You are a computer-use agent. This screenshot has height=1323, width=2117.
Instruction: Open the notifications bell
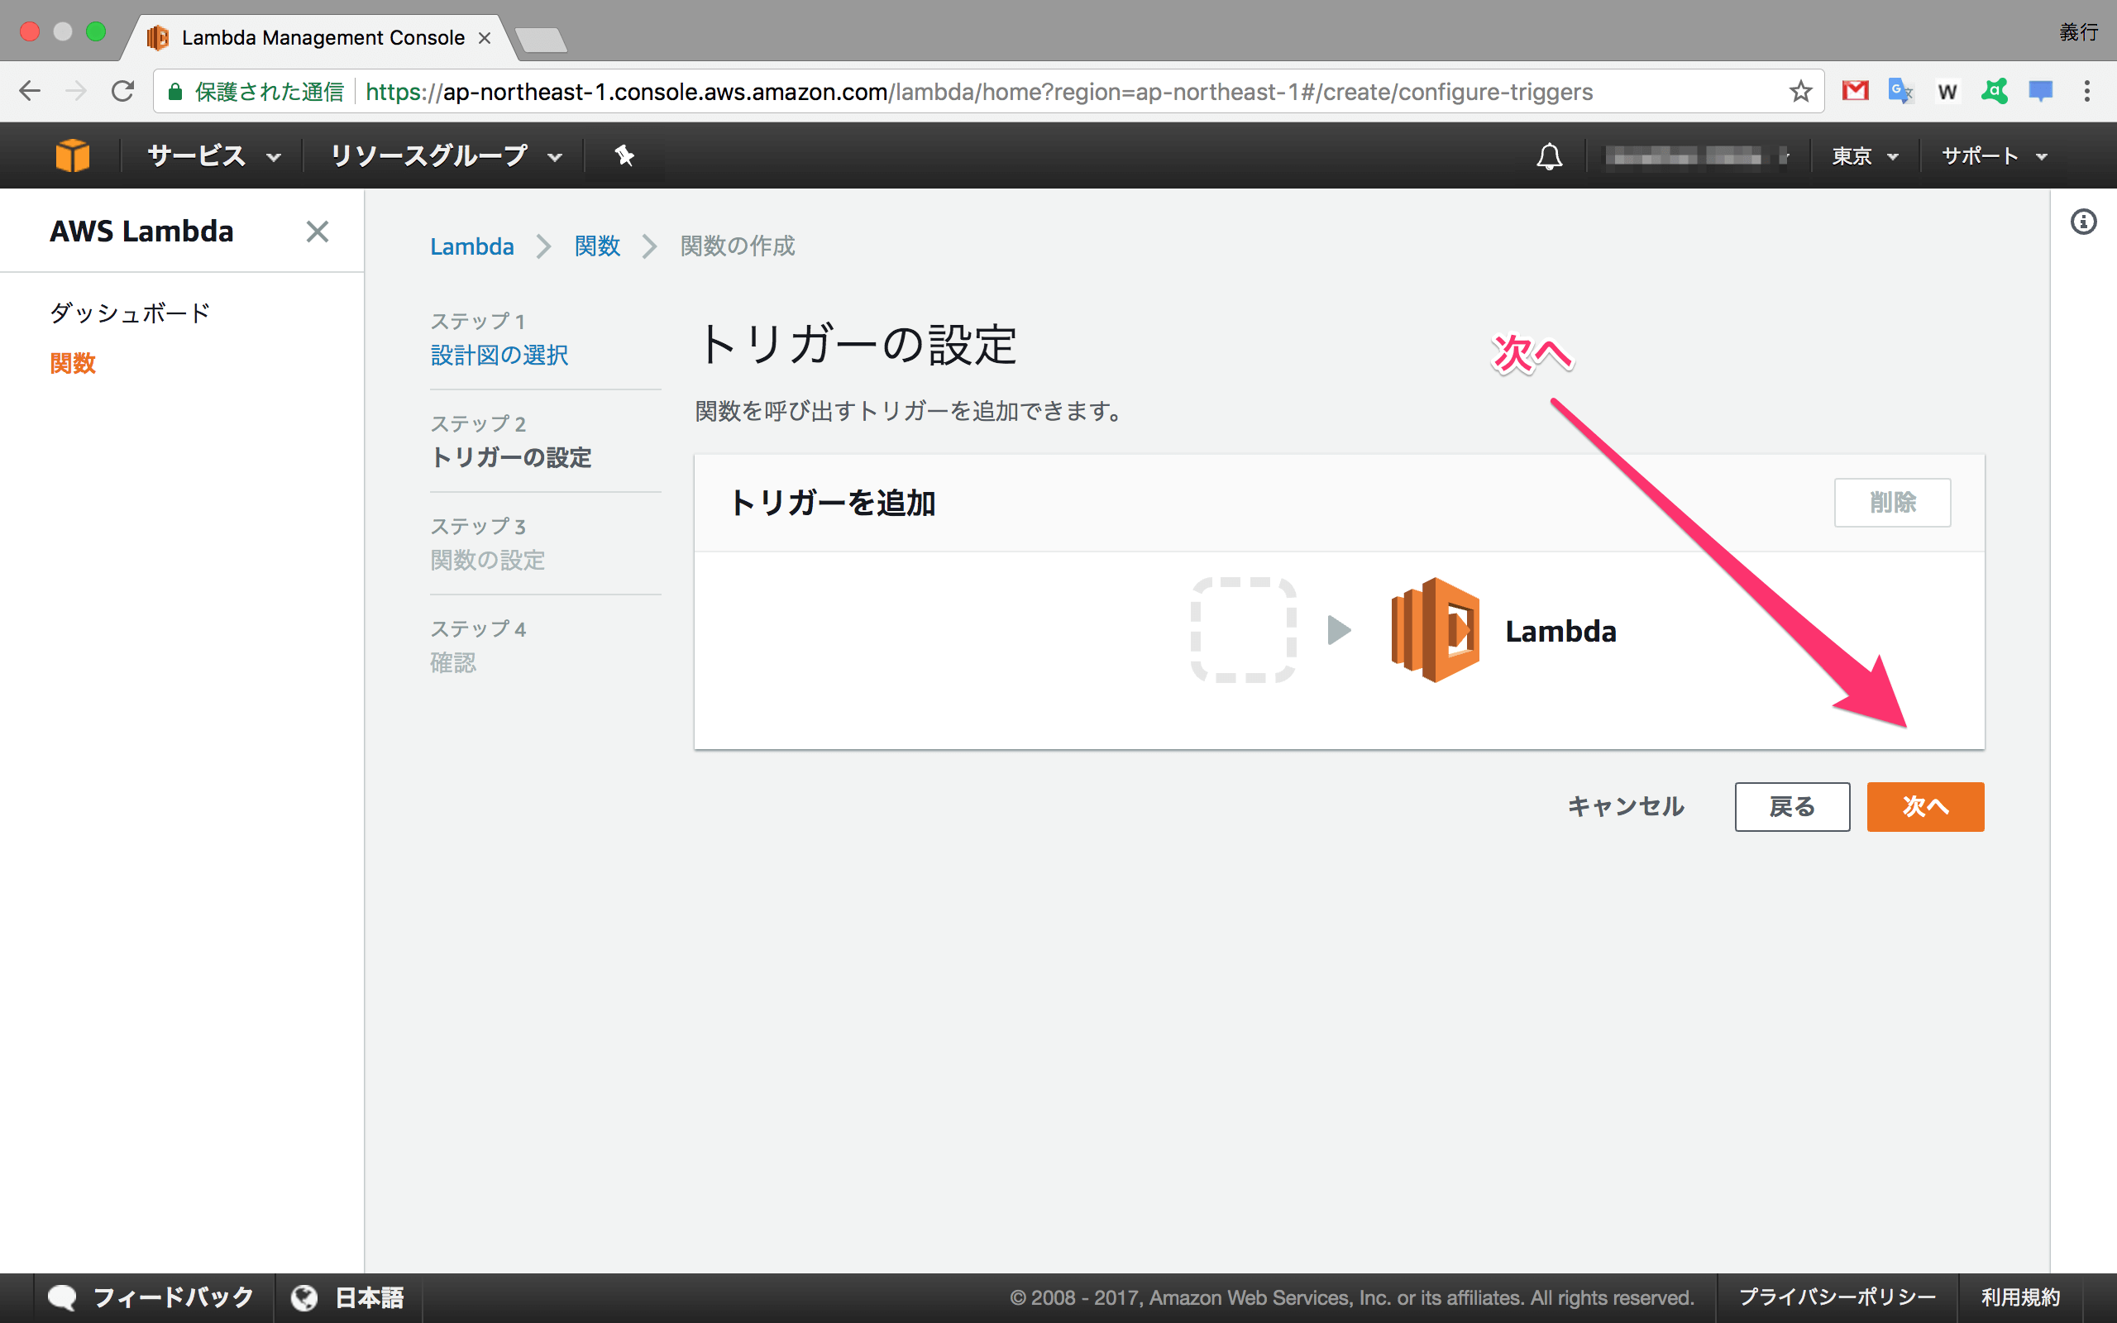click(1549, 155)
